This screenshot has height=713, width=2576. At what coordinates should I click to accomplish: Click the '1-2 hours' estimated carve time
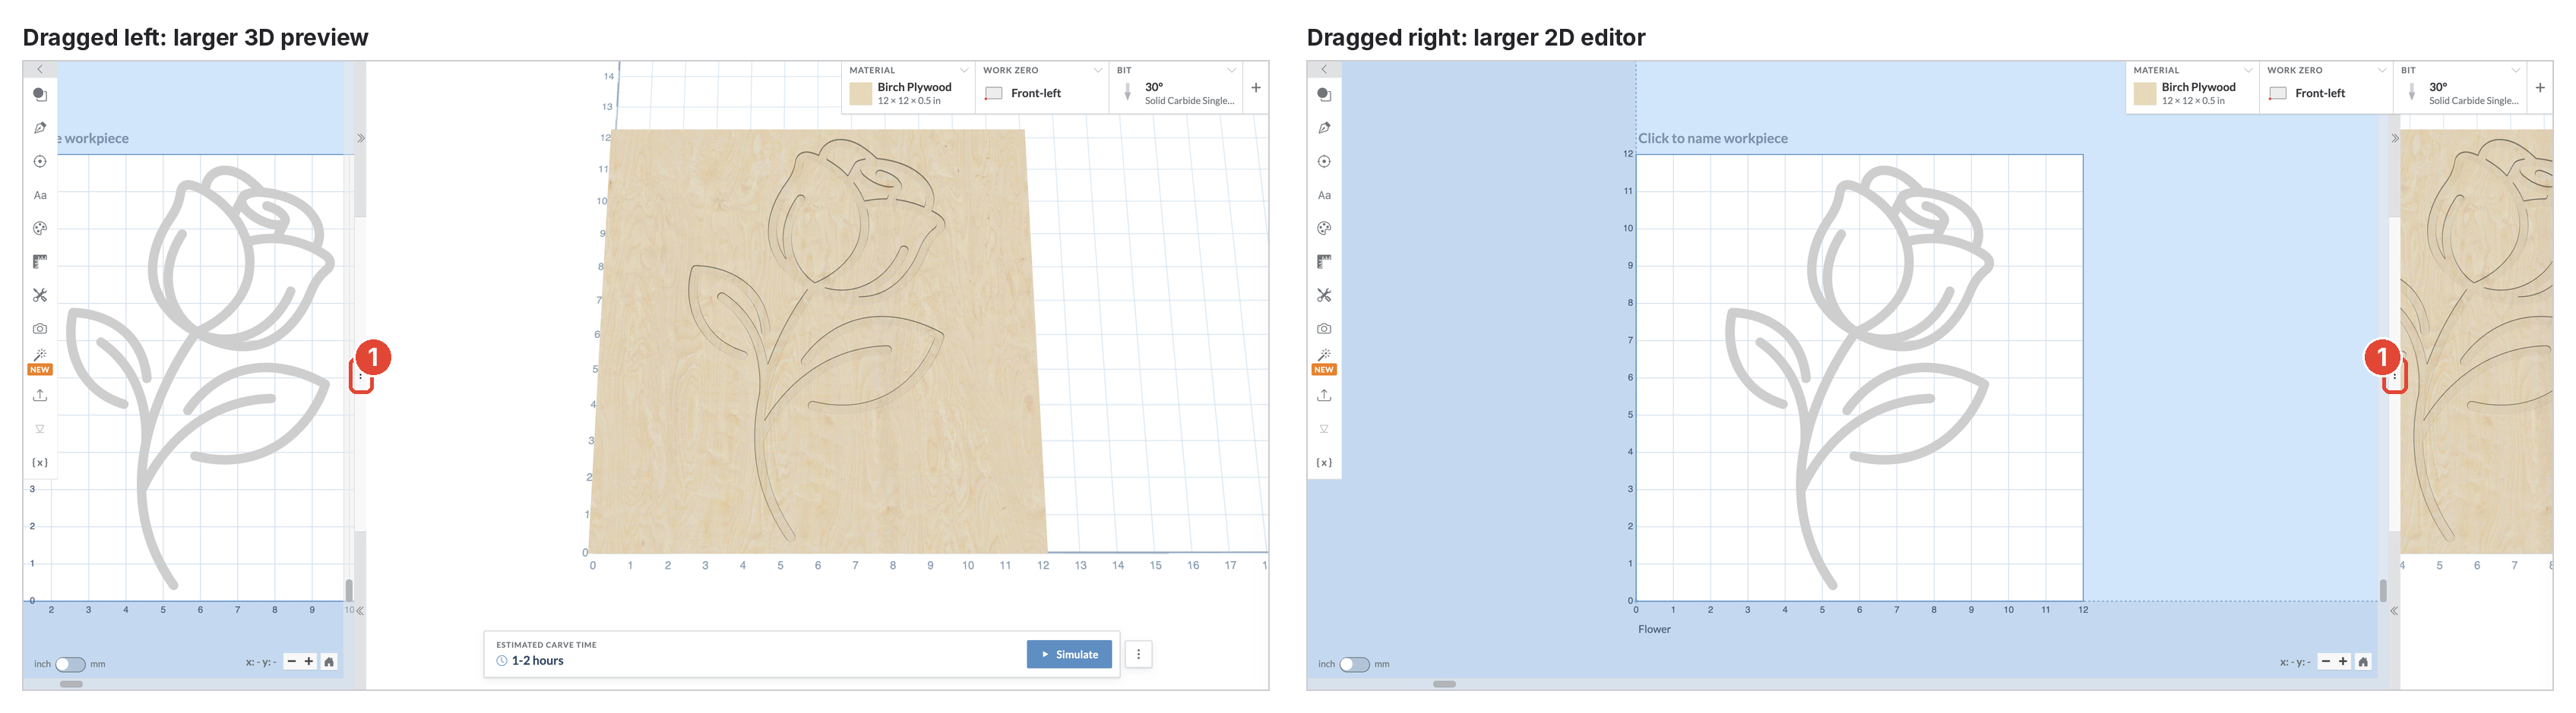tap(538, 661)
